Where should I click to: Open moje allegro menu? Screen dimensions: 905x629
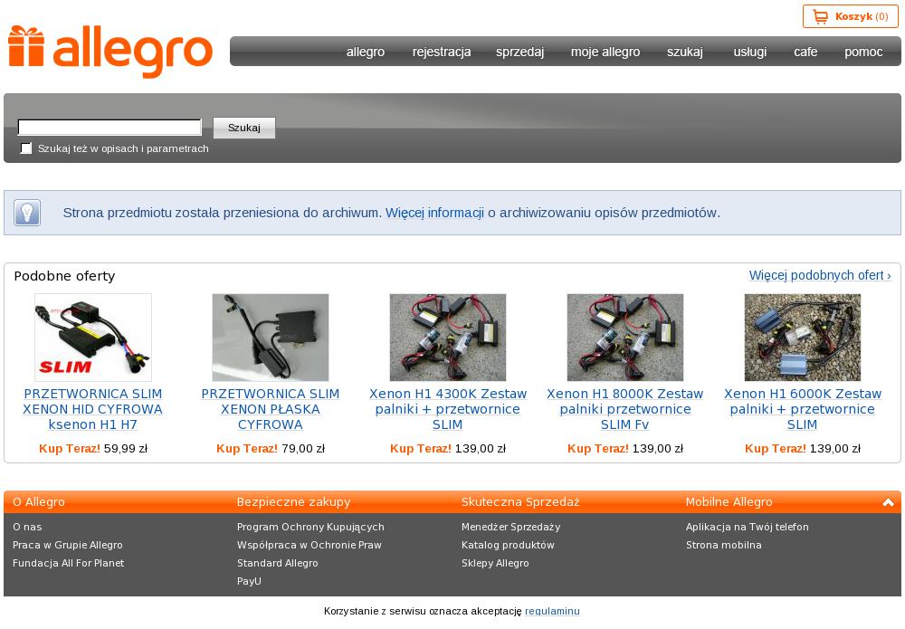tap(605, 52)
